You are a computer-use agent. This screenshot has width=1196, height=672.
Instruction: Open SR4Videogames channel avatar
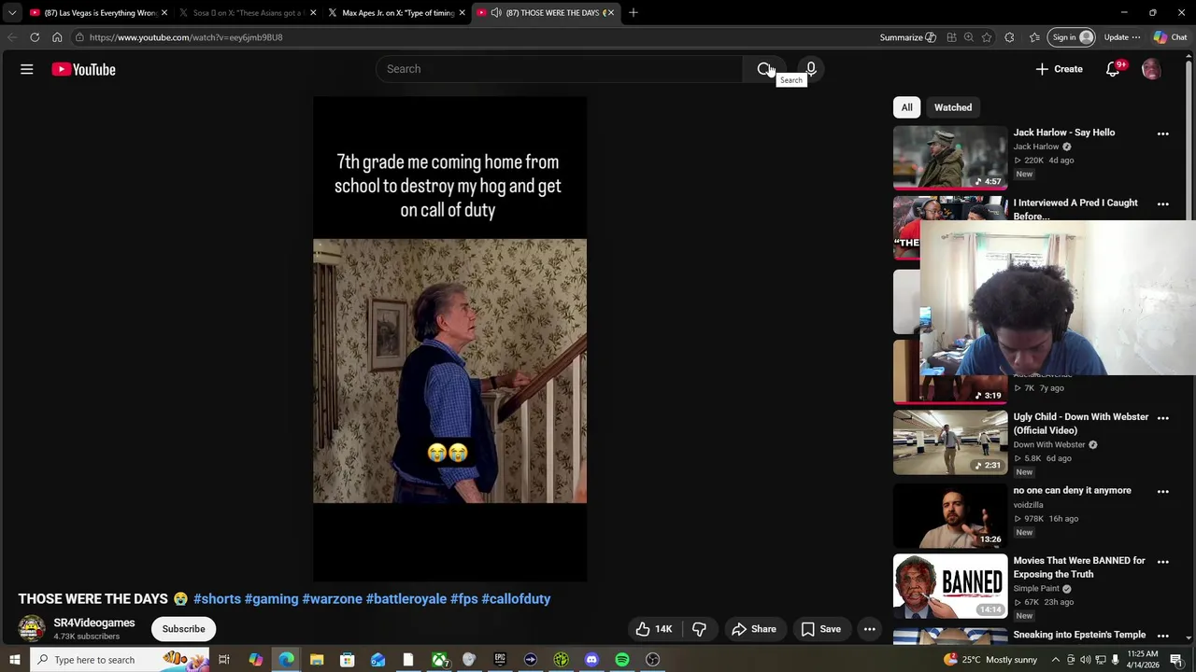[x=32, y=628]
